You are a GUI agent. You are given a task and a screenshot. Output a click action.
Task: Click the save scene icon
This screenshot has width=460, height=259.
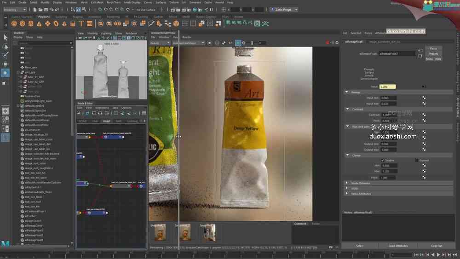tap(46, 10)
